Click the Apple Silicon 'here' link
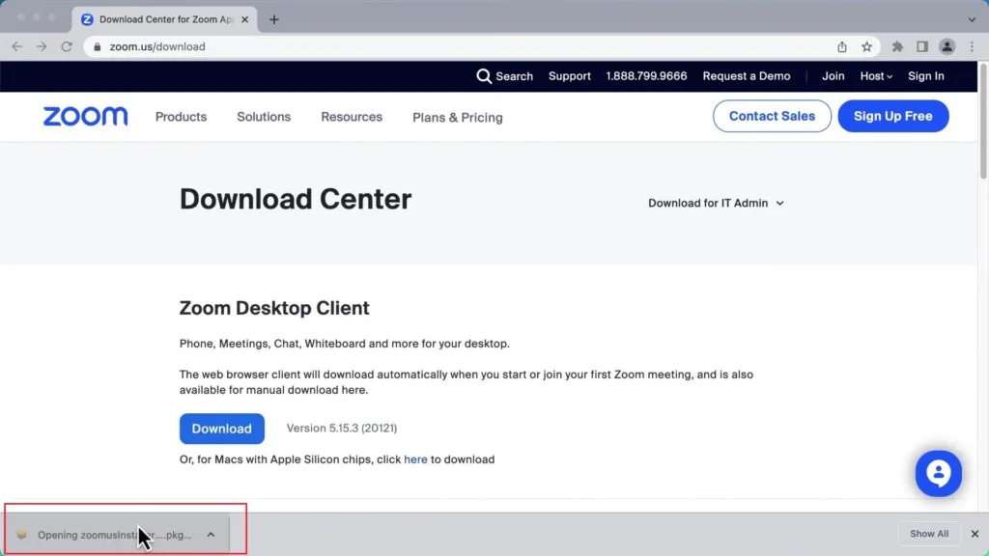Image resolution: width=989 pixels, height=556 pixels. pyautogui.click(x=415, y=459)
